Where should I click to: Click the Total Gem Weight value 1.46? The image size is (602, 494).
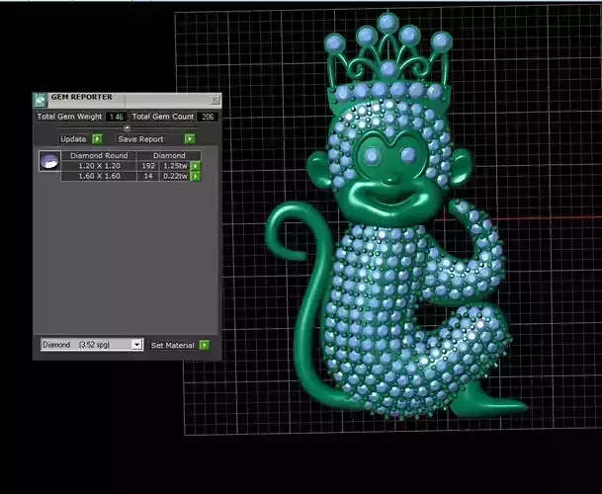coord(116,117)
